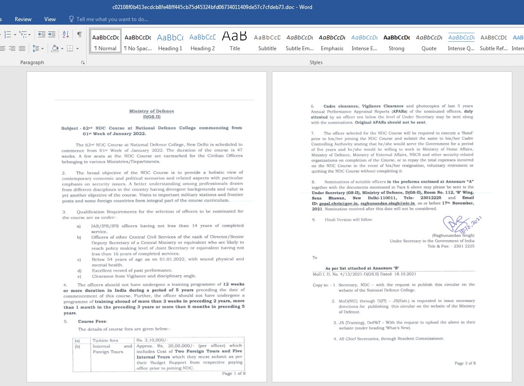
Task: Click the gopal.chris@gov.in email link
Action: click(338, 203)
